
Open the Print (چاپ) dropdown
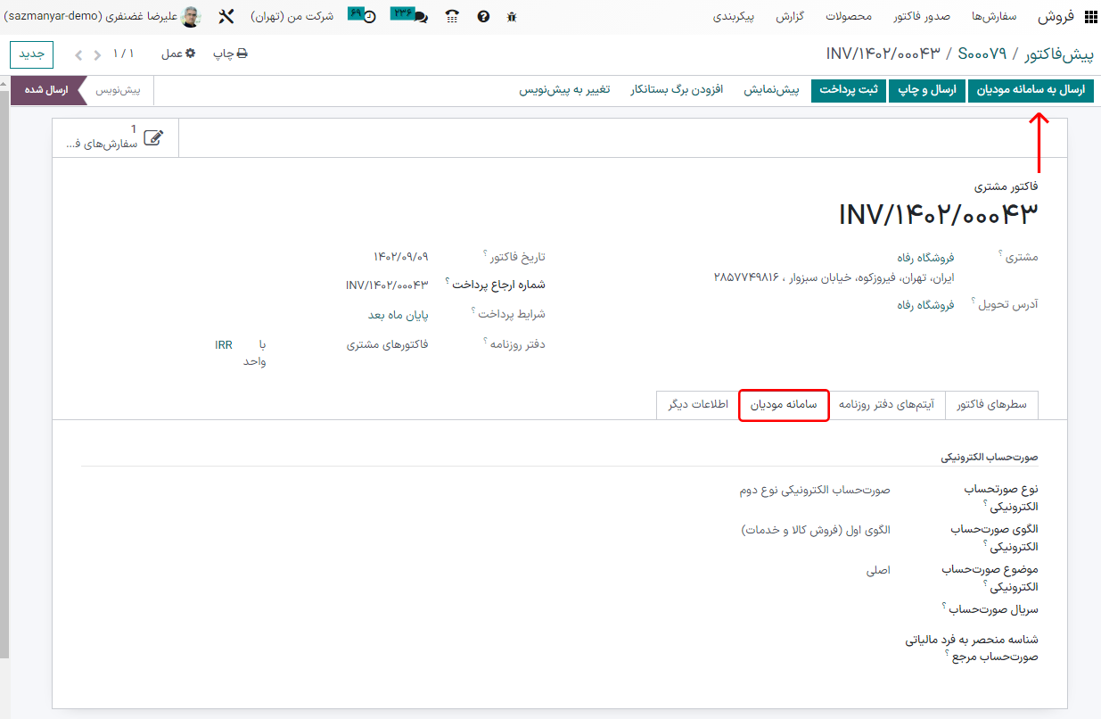230,54
